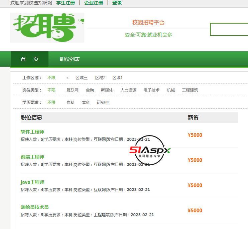The width and height of the screenshot is (248, 229).
Task: Click the 学历要求： filter label
Action: (32, 102)
